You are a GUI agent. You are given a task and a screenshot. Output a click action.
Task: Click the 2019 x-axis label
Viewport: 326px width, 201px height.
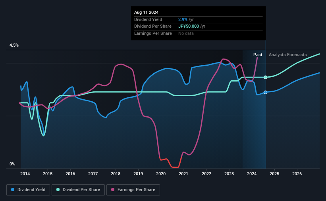(138, 174)
